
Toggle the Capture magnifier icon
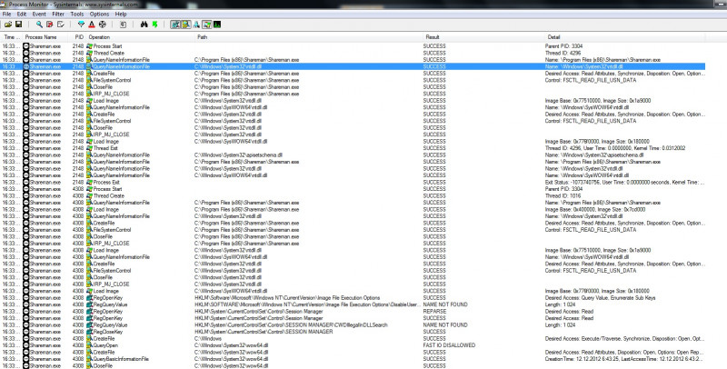point(39,25)
